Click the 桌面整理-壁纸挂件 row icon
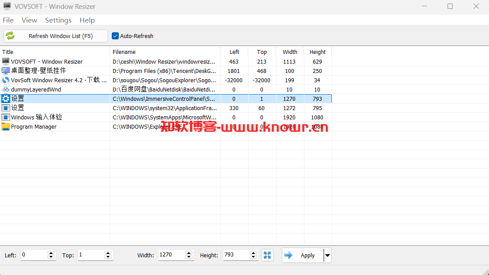This screenshot has height=275, width=489. (6, 71)
